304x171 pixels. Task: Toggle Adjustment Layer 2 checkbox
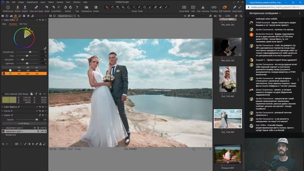(3, 128)
